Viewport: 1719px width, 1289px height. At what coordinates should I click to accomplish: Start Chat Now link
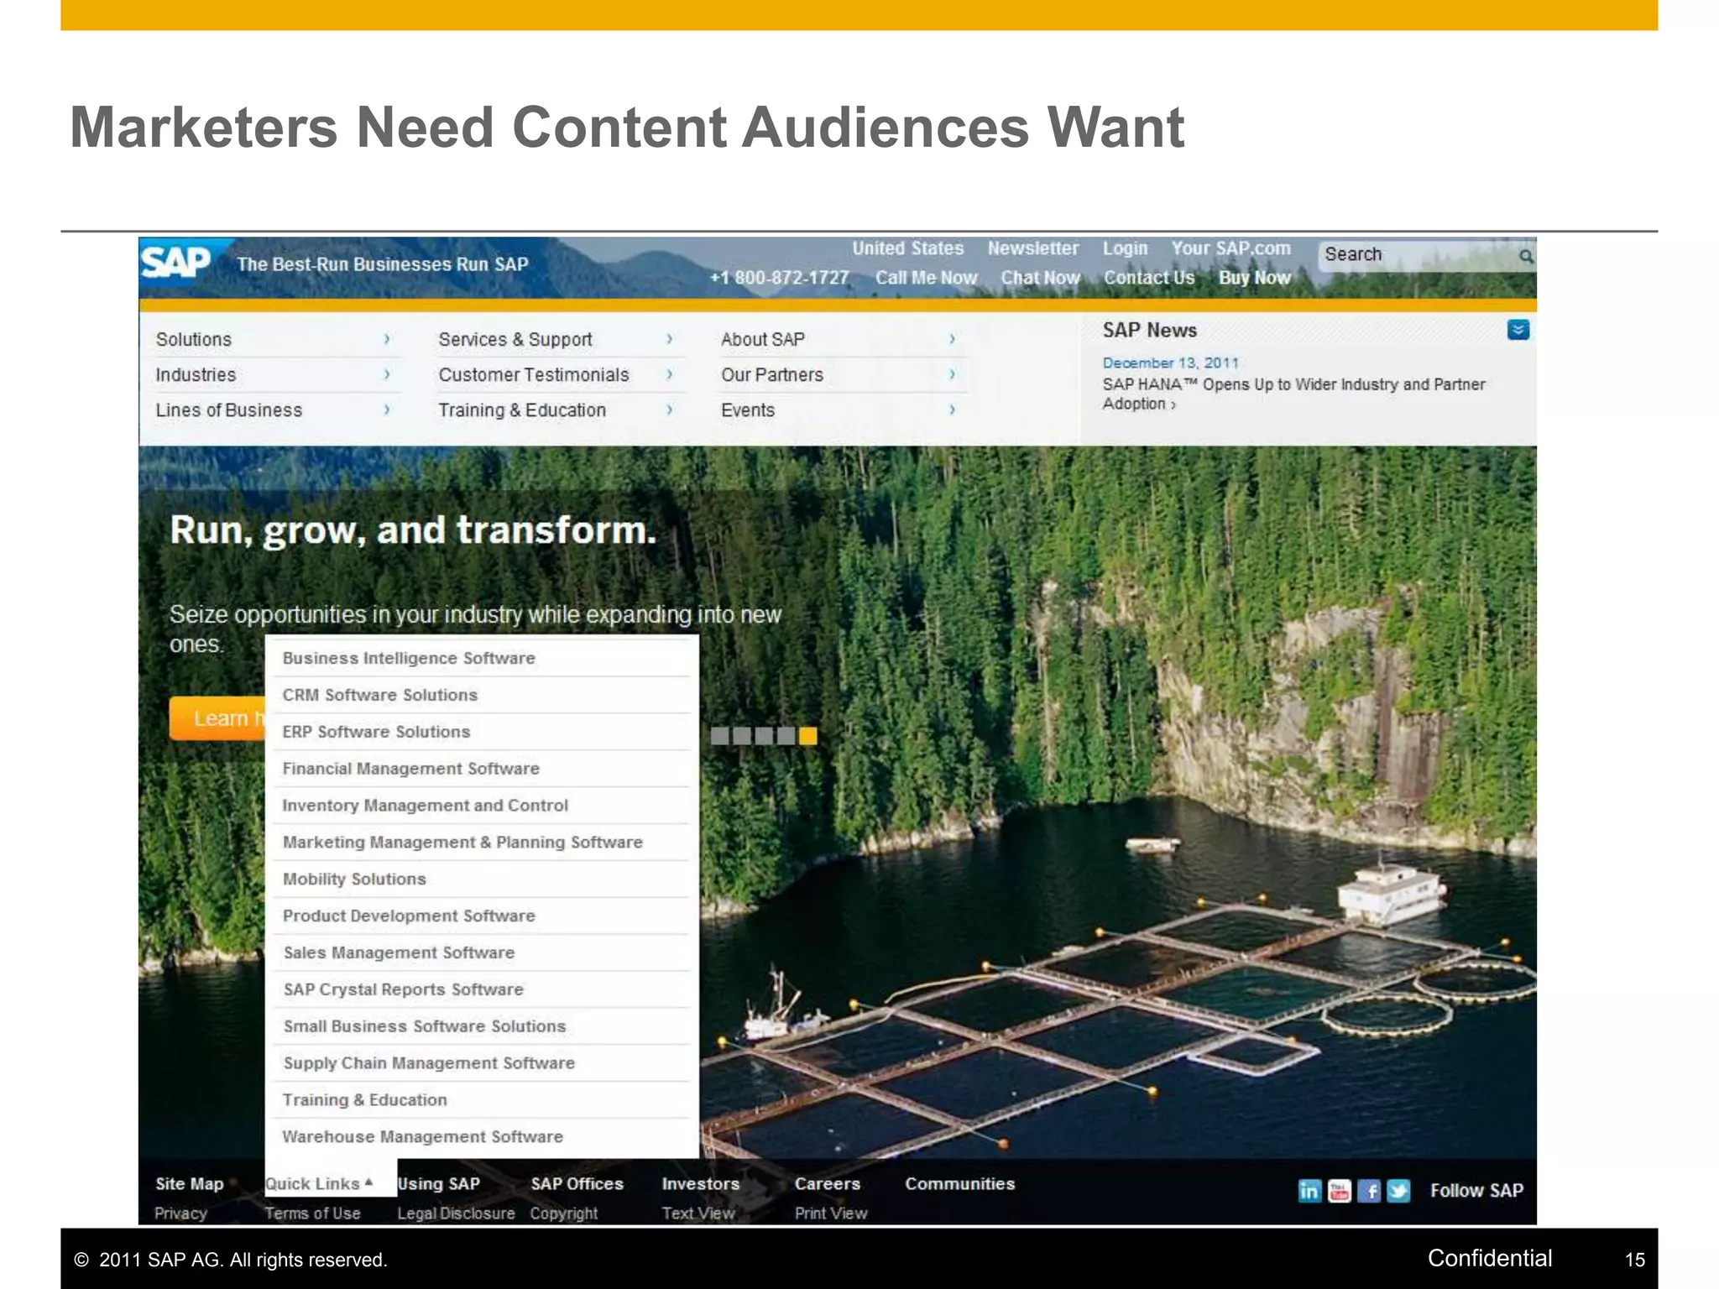(1041, 279)
